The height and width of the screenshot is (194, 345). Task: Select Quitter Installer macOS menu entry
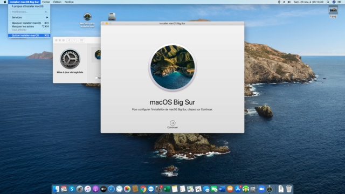point(29,36)
